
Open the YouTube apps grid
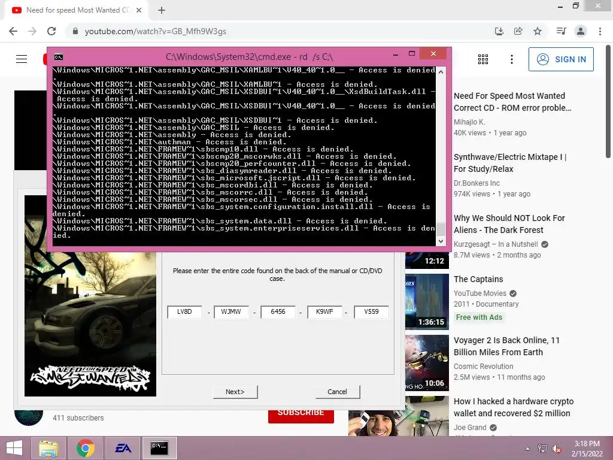[483, 59]
